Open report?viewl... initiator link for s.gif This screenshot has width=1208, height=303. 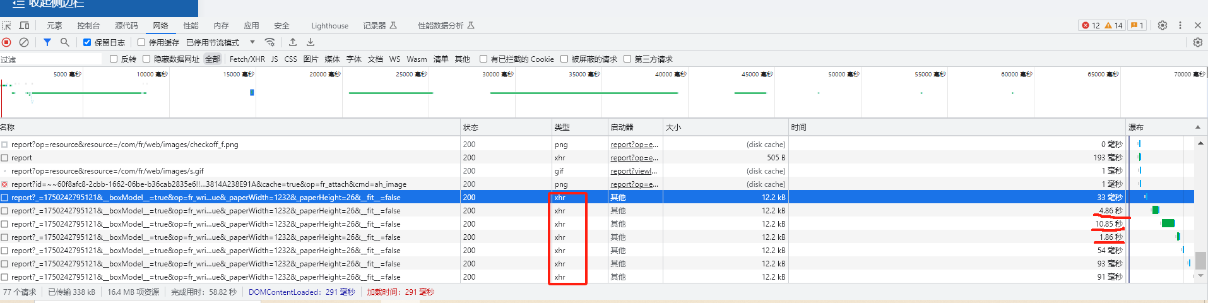634,171
